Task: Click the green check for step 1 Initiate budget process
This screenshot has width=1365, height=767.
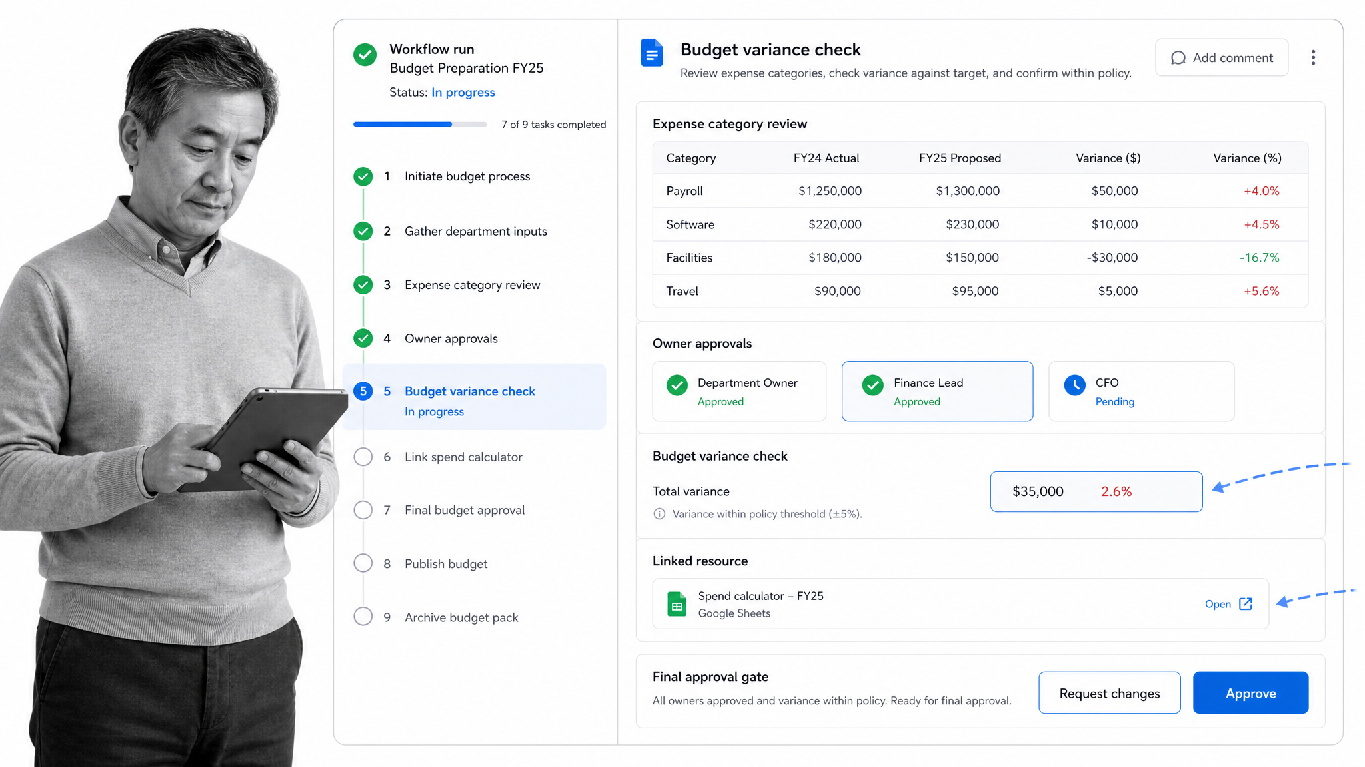Action: coord(363,176)
